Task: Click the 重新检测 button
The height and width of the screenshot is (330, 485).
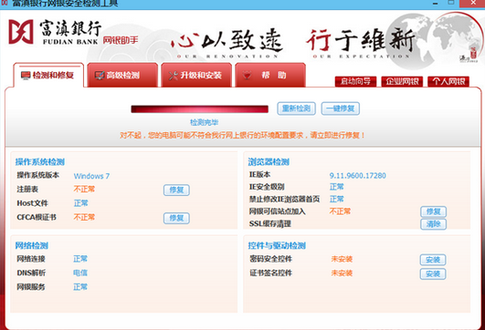Action: (x=296, y=108)
